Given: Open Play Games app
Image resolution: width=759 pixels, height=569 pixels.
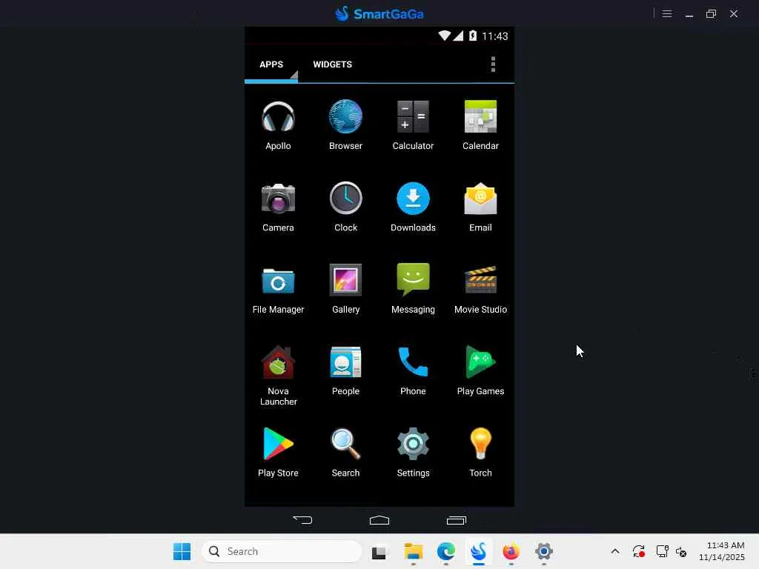Looking at the screenshot, I should pos(480,370).
